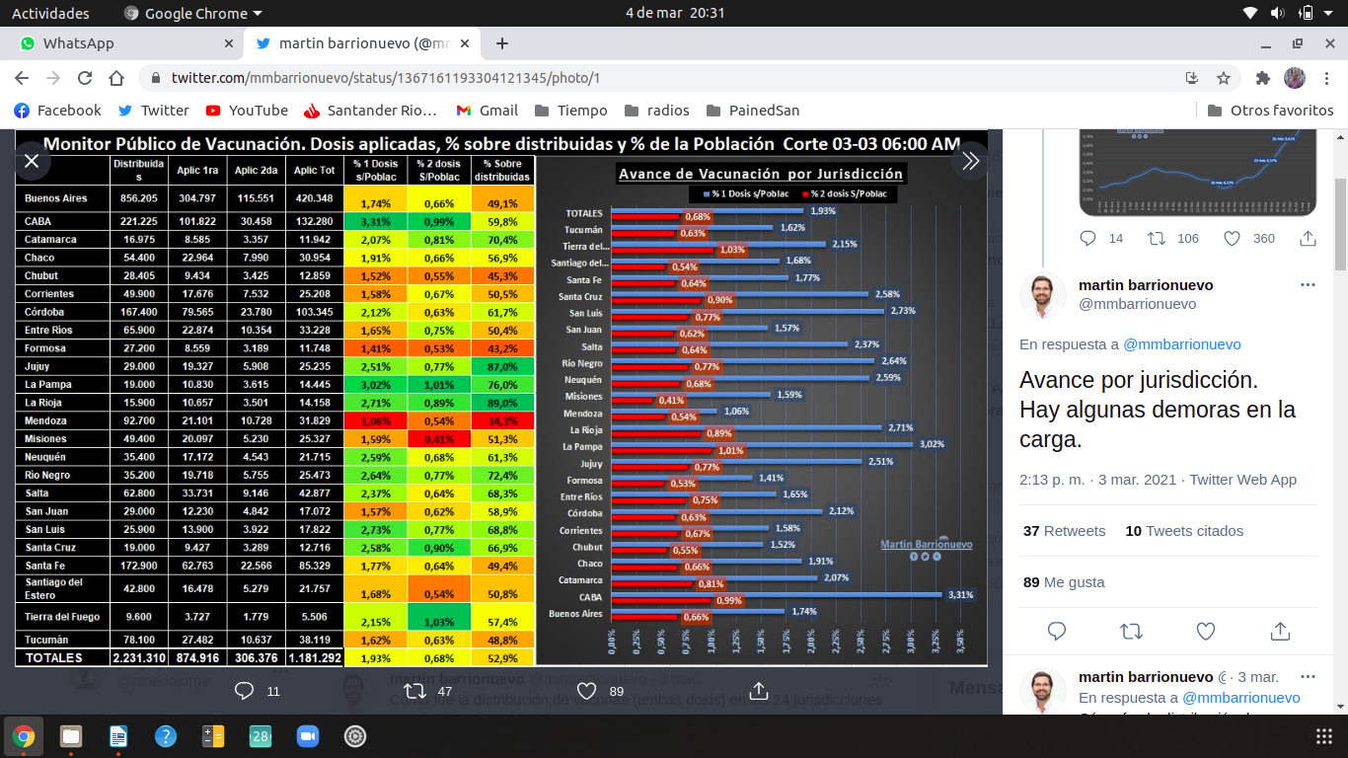
Task: Open a new browser tab
Action: click(x=502, y=43)
